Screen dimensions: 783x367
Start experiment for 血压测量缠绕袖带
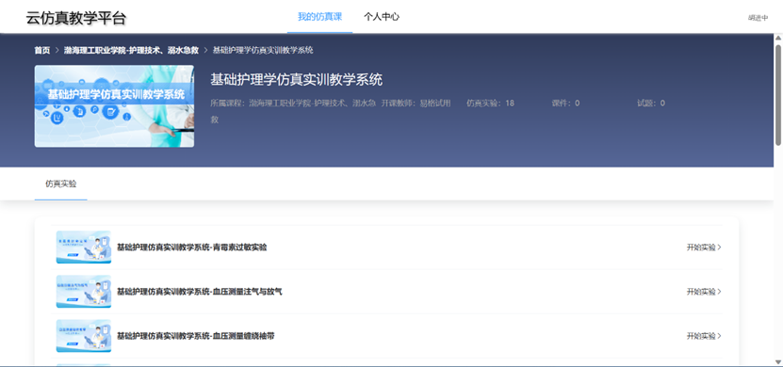coord(704,336)
